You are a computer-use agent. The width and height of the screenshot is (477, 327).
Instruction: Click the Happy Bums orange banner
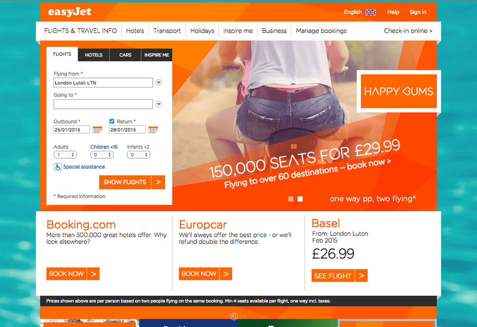pos(399,91)
